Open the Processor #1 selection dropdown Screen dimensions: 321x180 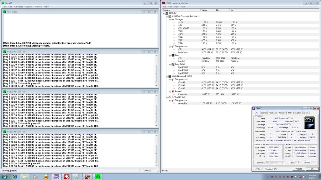coord(282,163)
